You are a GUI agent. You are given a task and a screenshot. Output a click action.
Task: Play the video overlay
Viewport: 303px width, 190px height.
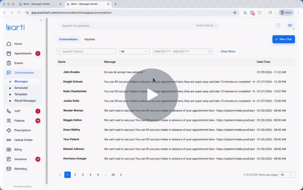tap(151, 94)
